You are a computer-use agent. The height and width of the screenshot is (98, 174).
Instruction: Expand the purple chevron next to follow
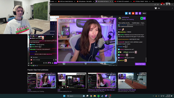(144, 18)
